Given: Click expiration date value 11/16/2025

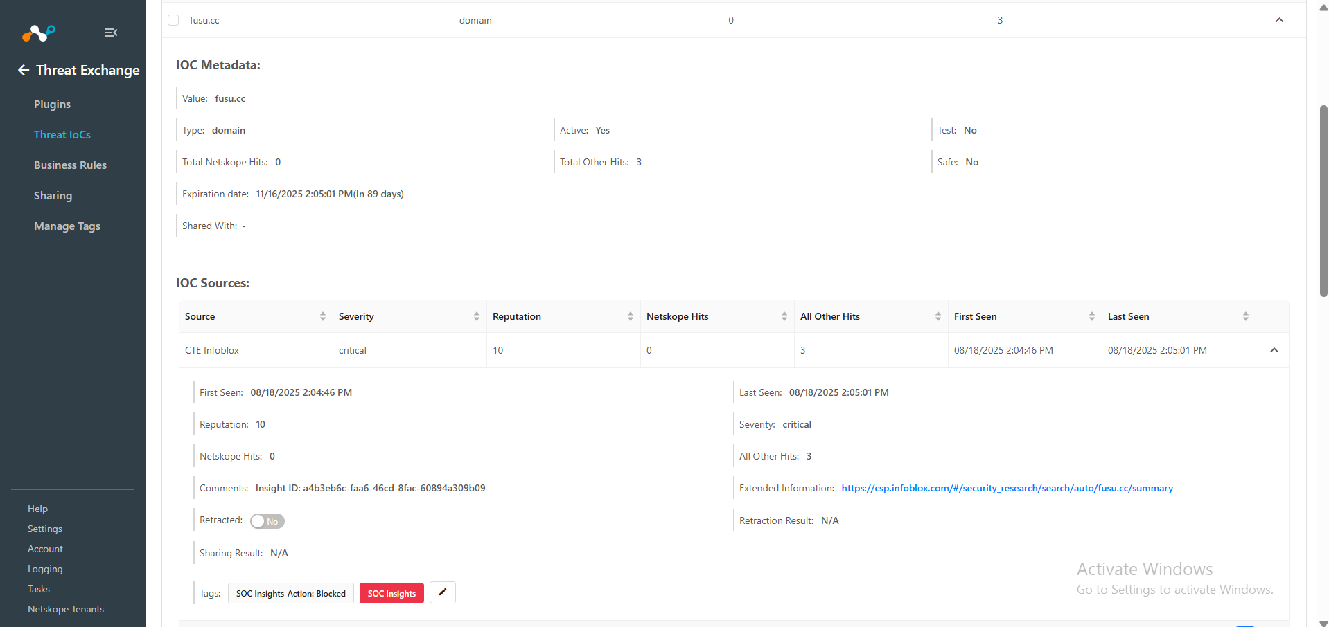Looking at the screenshot, I should 330,194.
